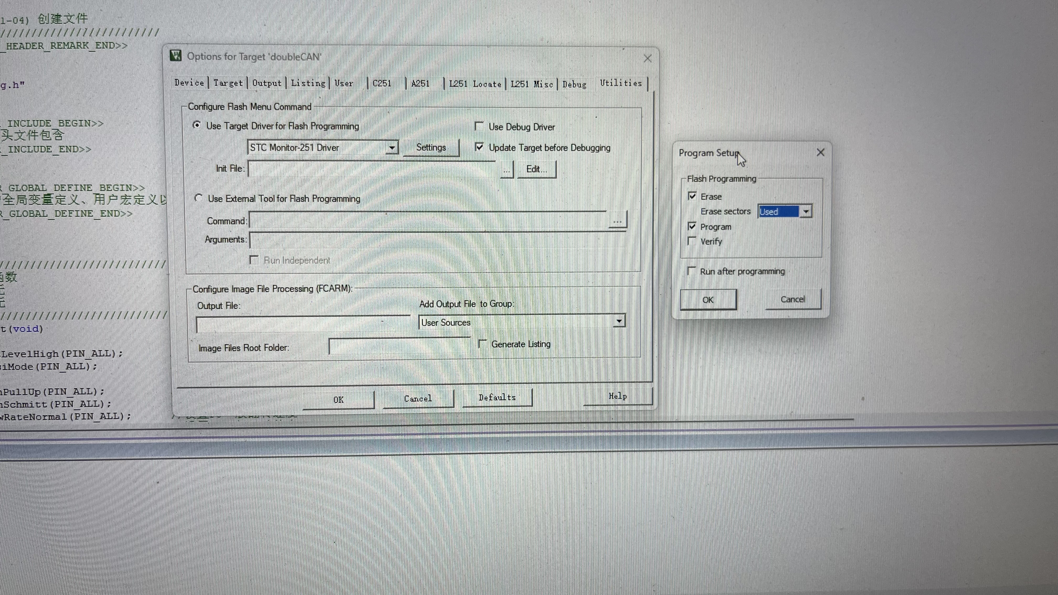Close the Program Setup dialog
This screenshot has width=1058, height=595.
pos(820,152)
